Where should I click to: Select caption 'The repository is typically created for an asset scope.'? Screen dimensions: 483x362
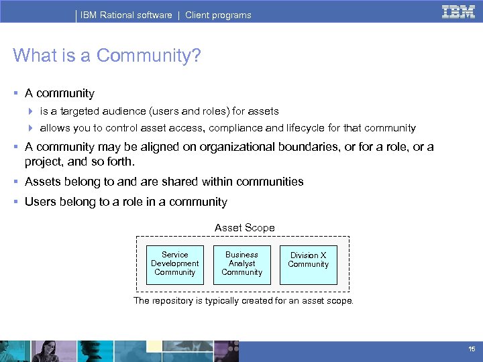tap(244, 300)
